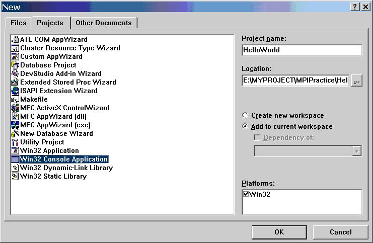
Task: Select the Cluster Resource Type Wizard label
Action: pyautogui.click(x=70, y=48)
